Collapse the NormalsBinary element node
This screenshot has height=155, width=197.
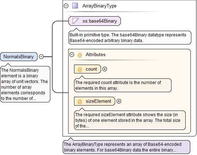pos(41,56)
